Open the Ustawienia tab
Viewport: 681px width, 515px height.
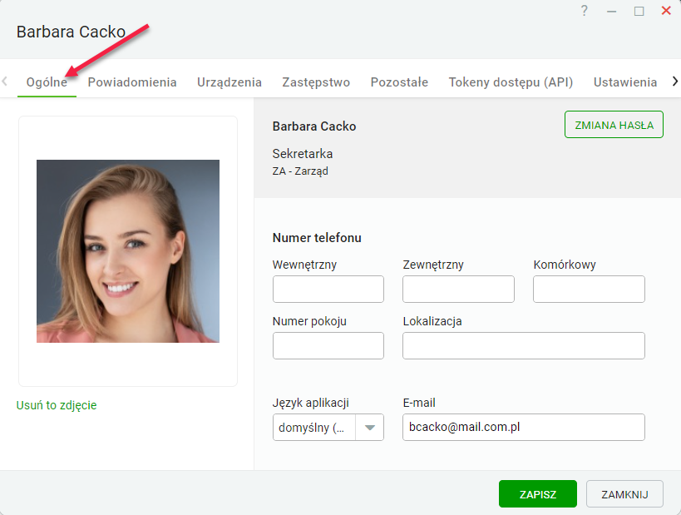tap(625, 82)
